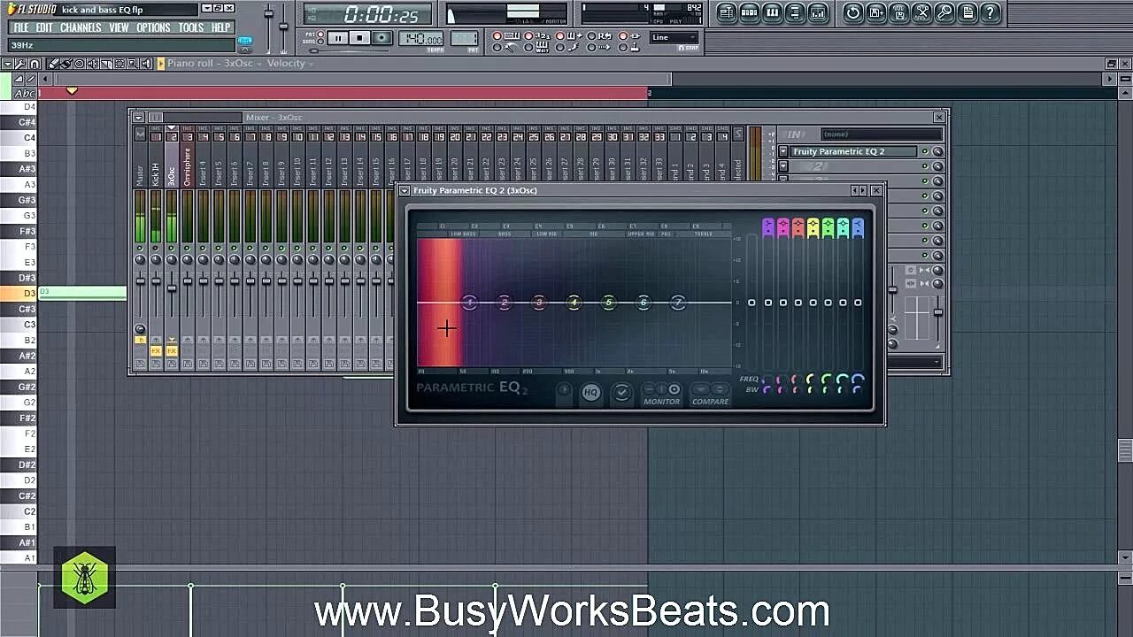
Task: Click EQ band 4 node in graph
Action: 574,303
